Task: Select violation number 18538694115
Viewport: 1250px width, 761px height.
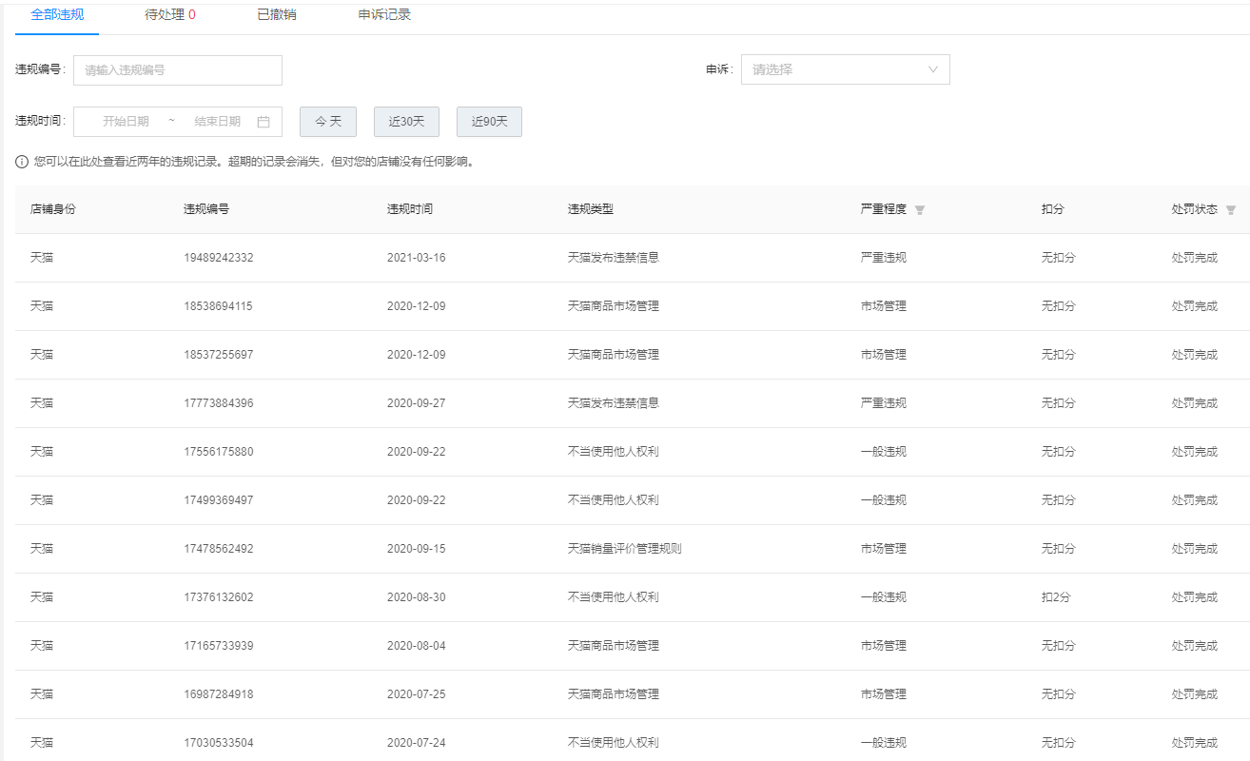Action: click(219, 306)
